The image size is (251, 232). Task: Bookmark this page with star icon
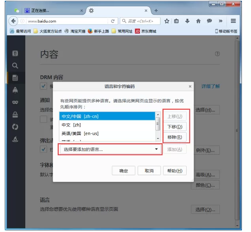(167, 21)
